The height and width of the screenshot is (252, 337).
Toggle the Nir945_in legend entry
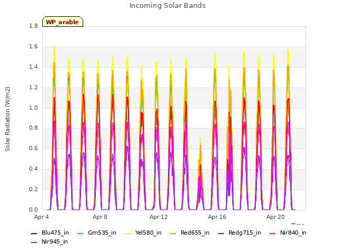point(49,241)
